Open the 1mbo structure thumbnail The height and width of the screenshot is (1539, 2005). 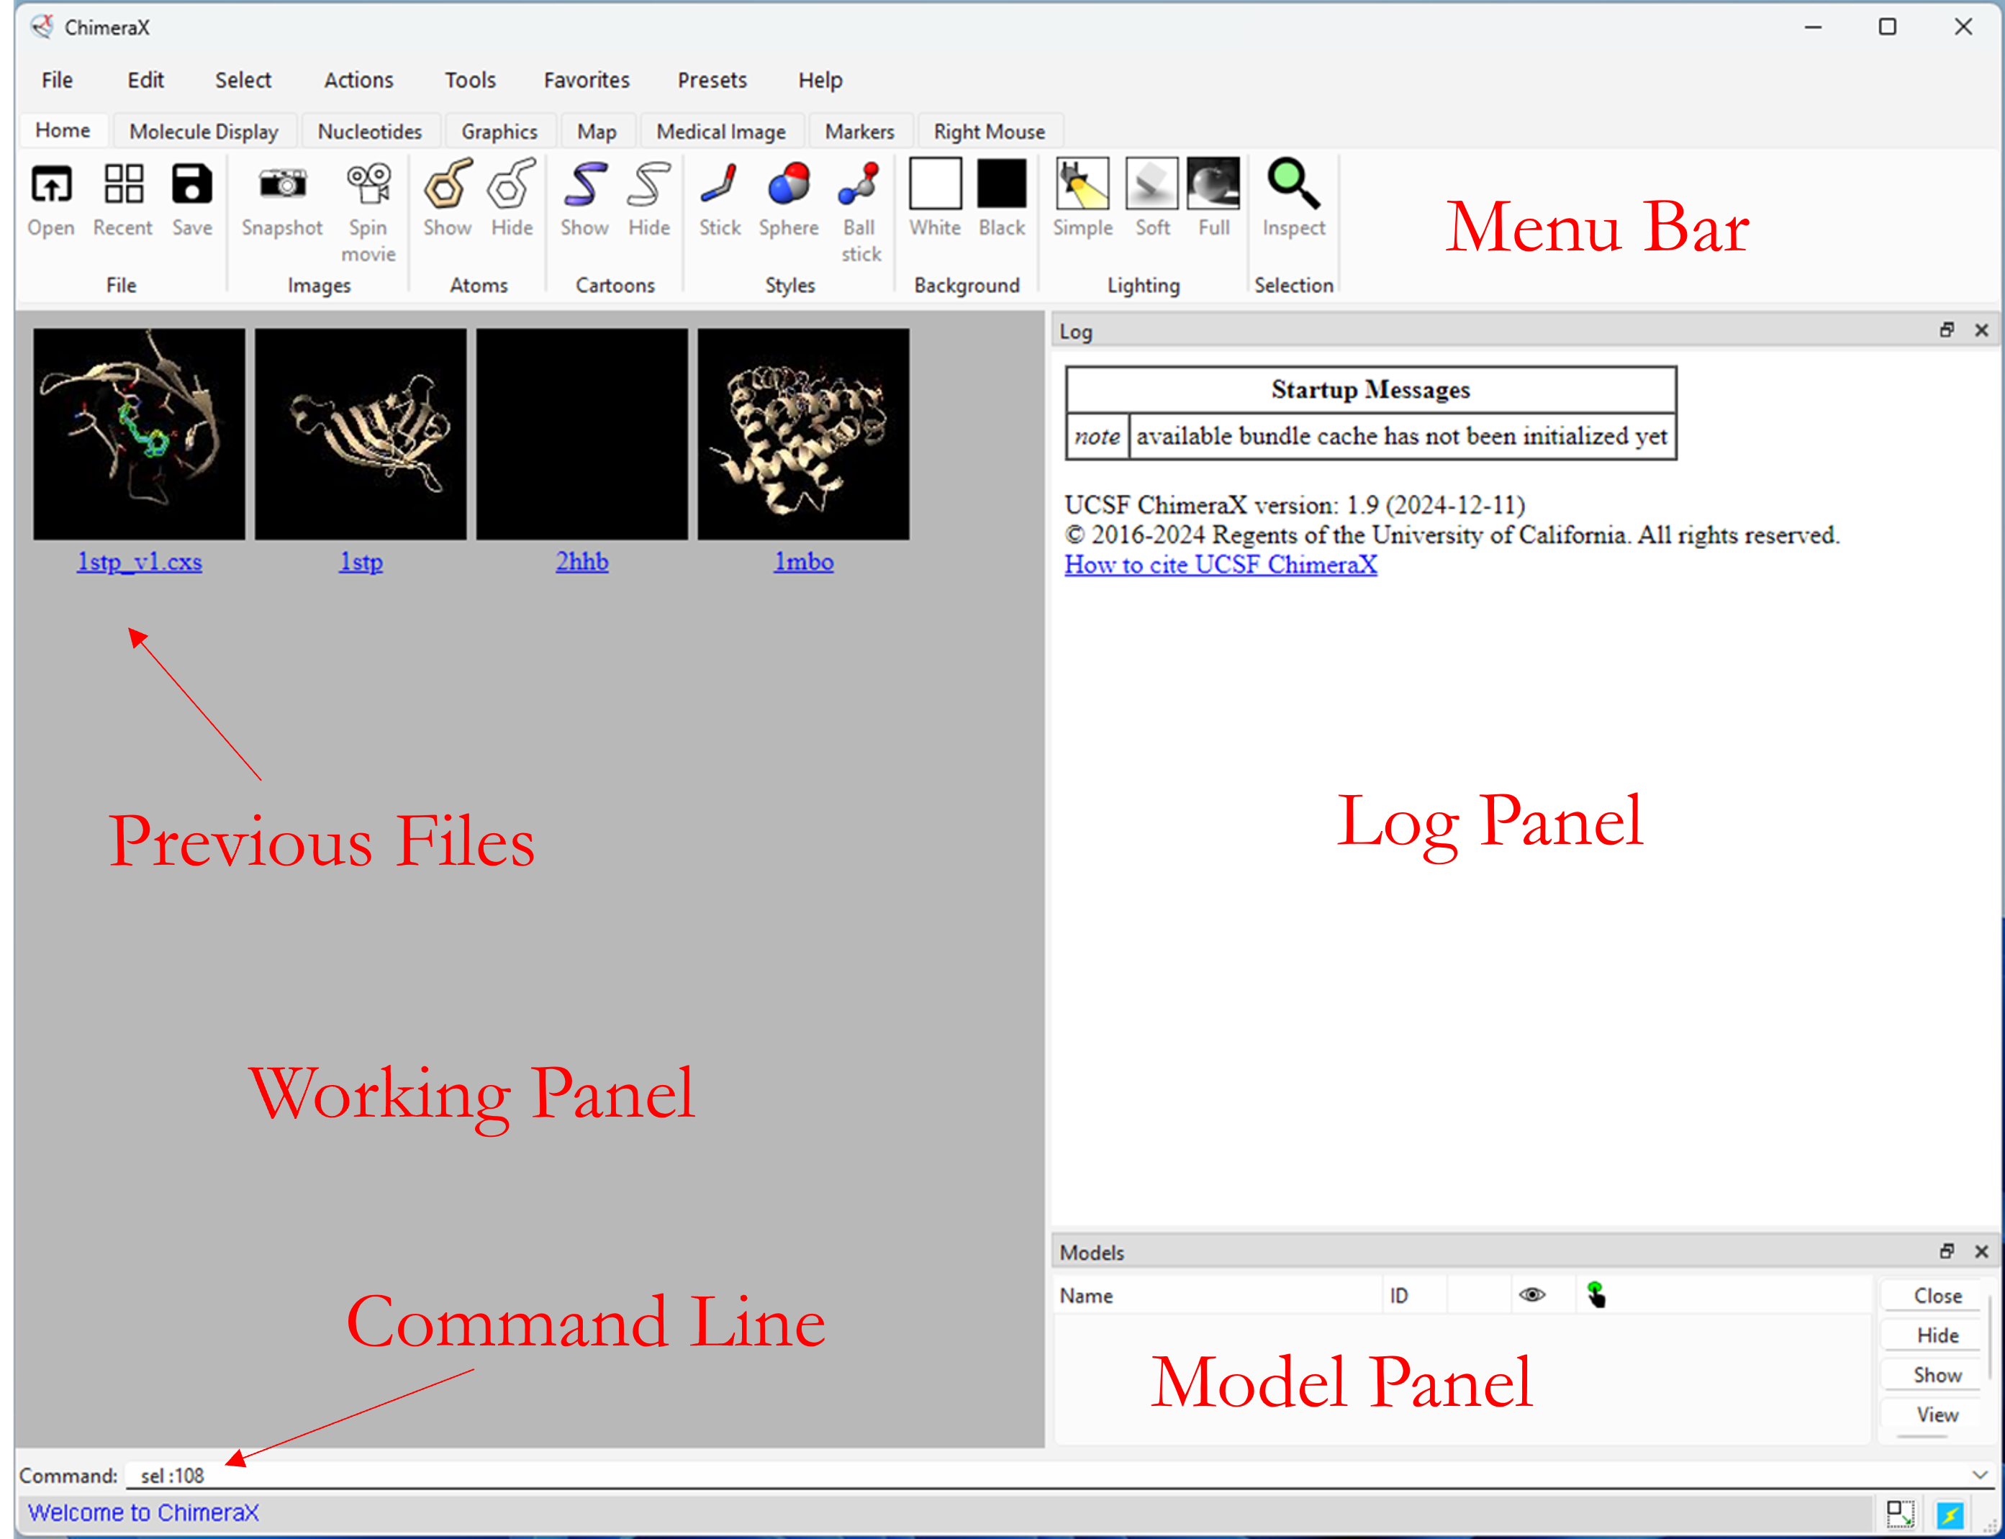(802, 435)
